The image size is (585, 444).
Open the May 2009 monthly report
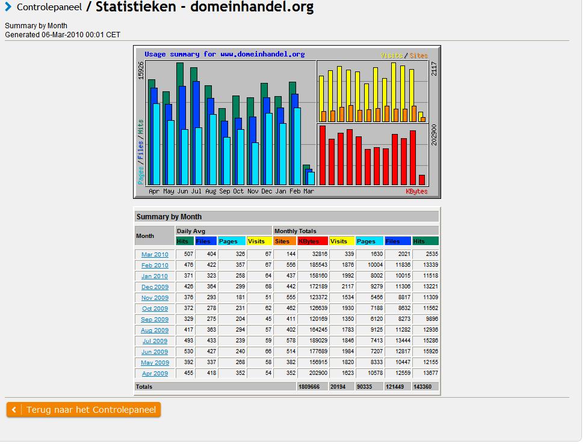tap(155, 362)
